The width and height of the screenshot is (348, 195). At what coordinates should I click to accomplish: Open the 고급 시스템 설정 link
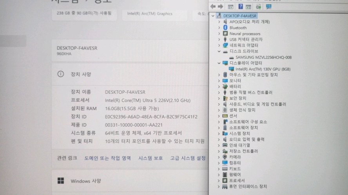(188, 158)
